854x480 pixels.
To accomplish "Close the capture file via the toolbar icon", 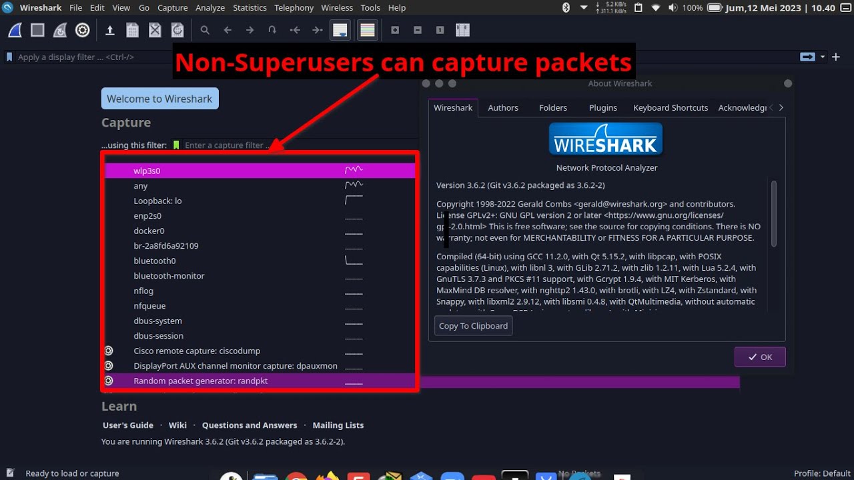I will (155, 30).
